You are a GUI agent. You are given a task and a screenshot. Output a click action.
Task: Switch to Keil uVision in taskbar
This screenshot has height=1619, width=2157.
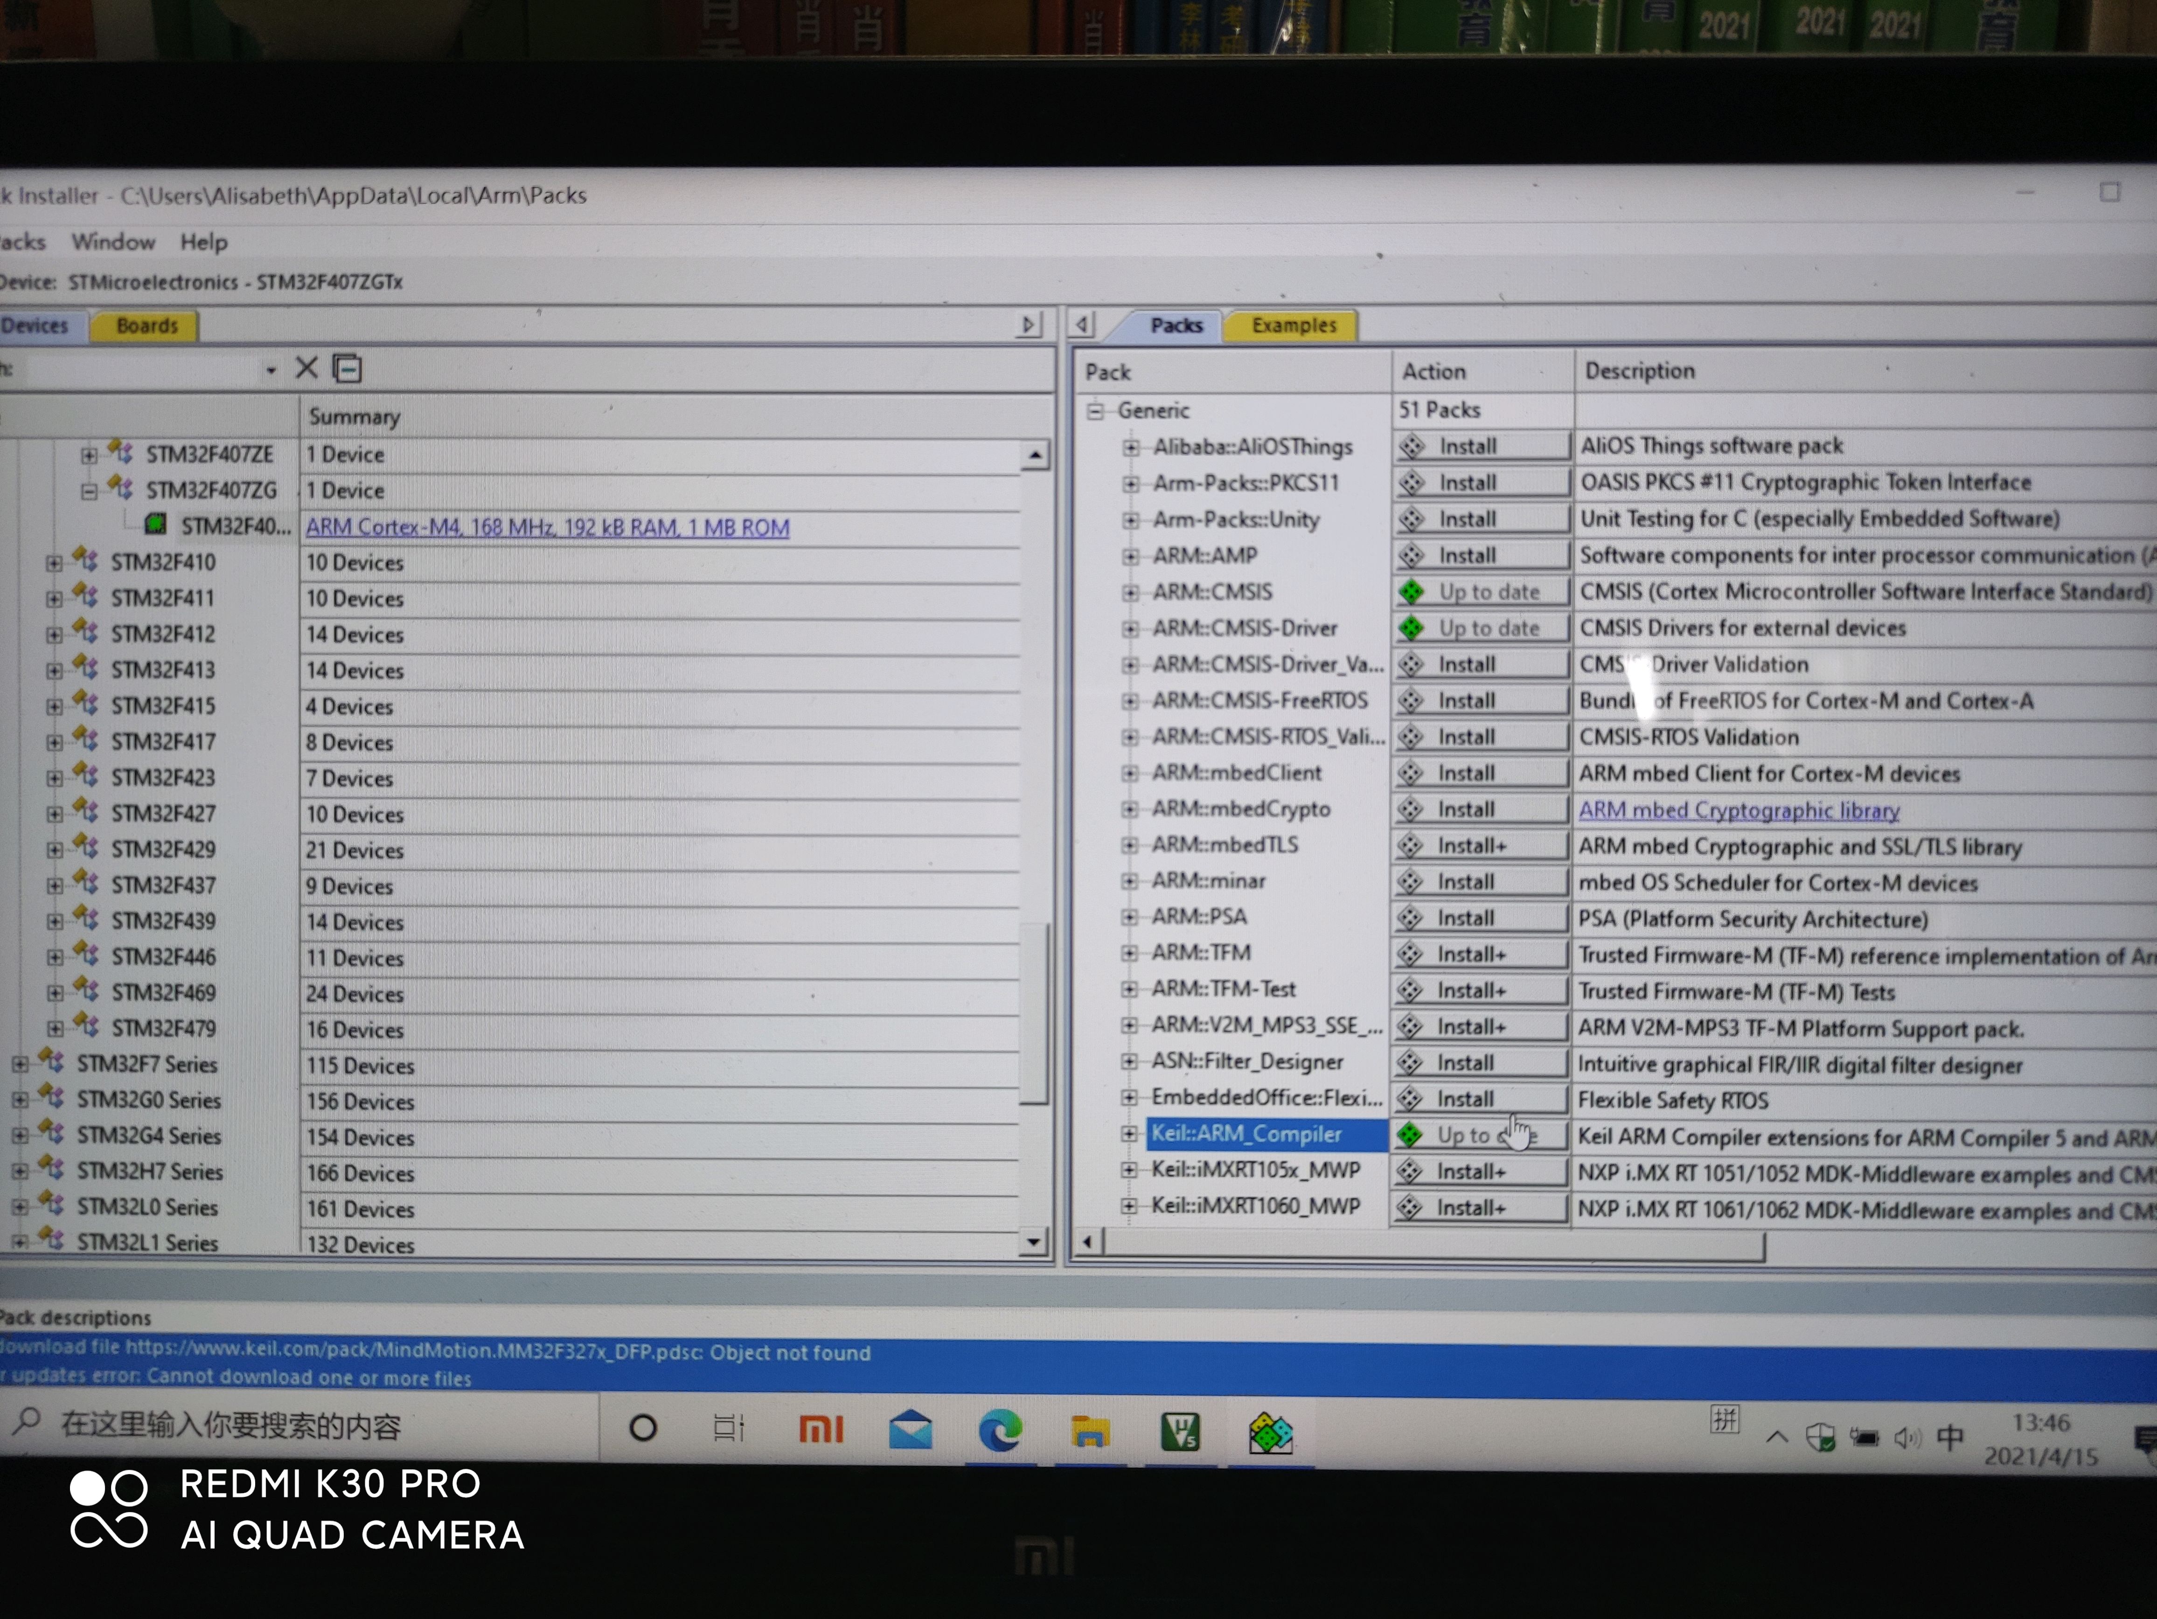pos(1180,1432)
